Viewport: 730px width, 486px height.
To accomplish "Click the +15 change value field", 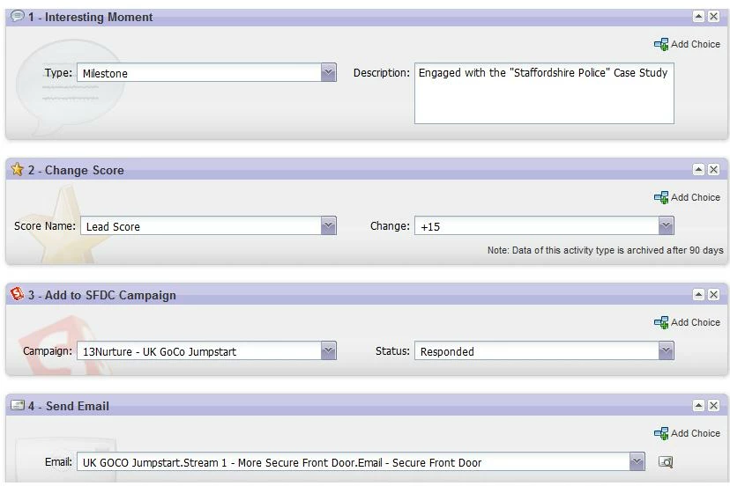I will click(x=536, y=226).
